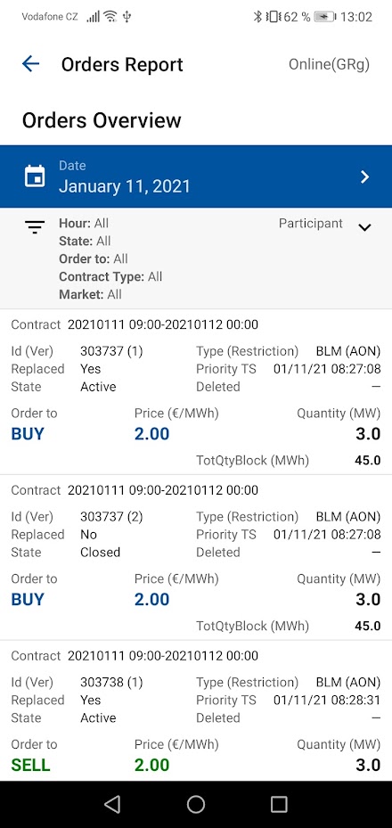Tap the Contract Type: All filter
This screenshot has width=392, height=828.
(x=110, y=276)
